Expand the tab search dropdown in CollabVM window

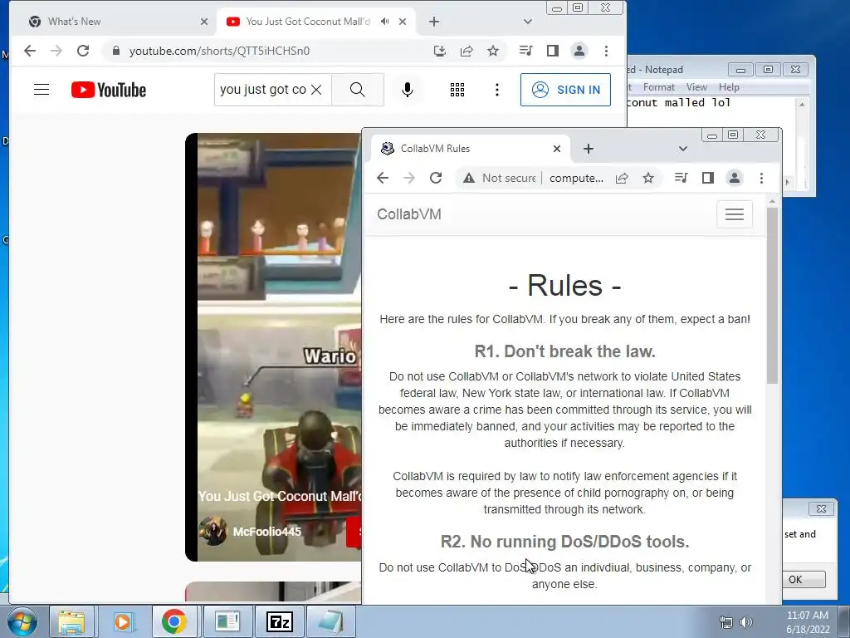(683, 149)
